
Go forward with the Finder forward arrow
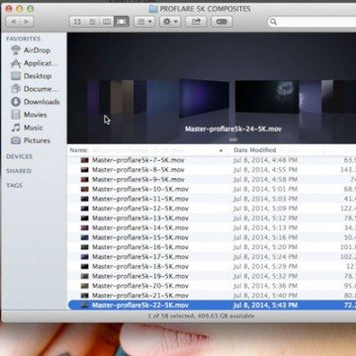[x=27, y=22]
